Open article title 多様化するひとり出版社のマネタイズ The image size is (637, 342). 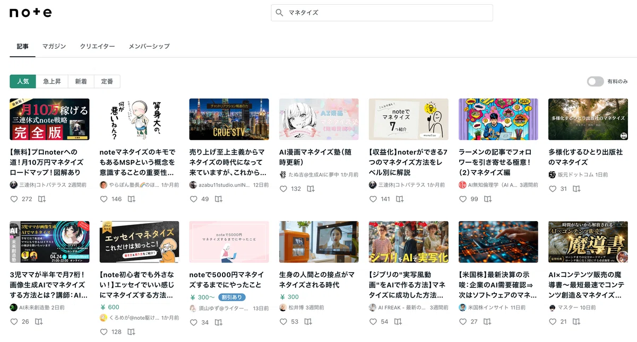586,157
